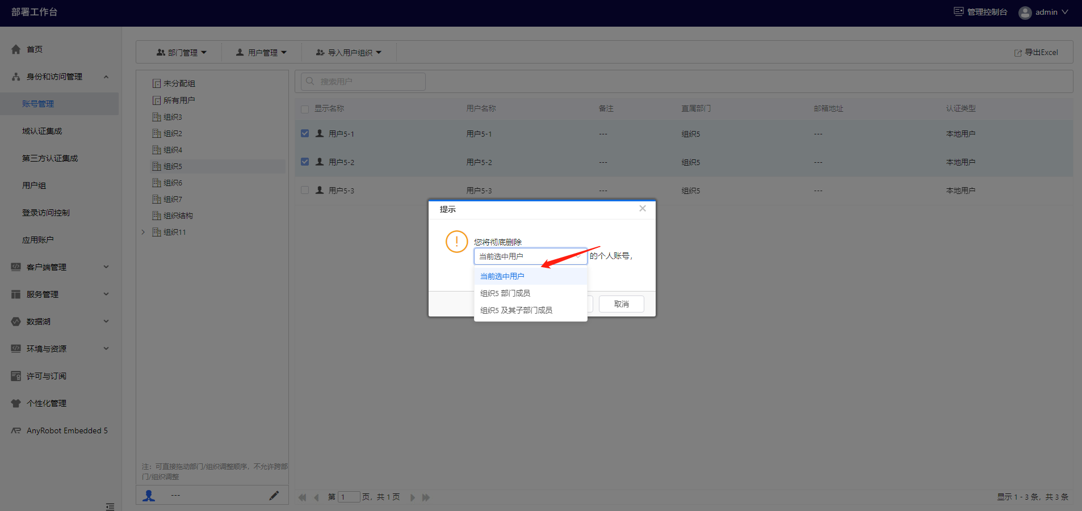Open the 导入用户组织 dropdown
1082x511 pixels.
click(x=349, y=52)
